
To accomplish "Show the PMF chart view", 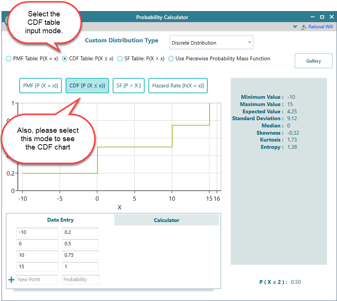I will tap(40, 86).
